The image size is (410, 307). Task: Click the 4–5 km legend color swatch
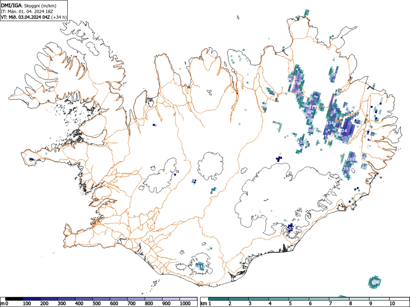[x=279, y=299]
